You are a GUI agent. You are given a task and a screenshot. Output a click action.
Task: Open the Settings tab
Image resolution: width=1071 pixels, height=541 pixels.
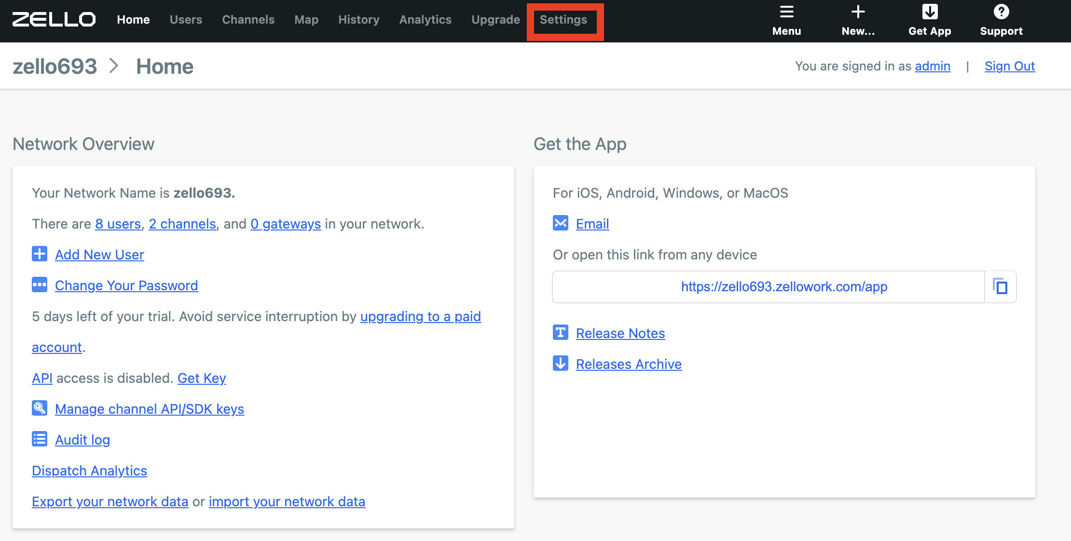pyautogui.click(x=563, y=20)
